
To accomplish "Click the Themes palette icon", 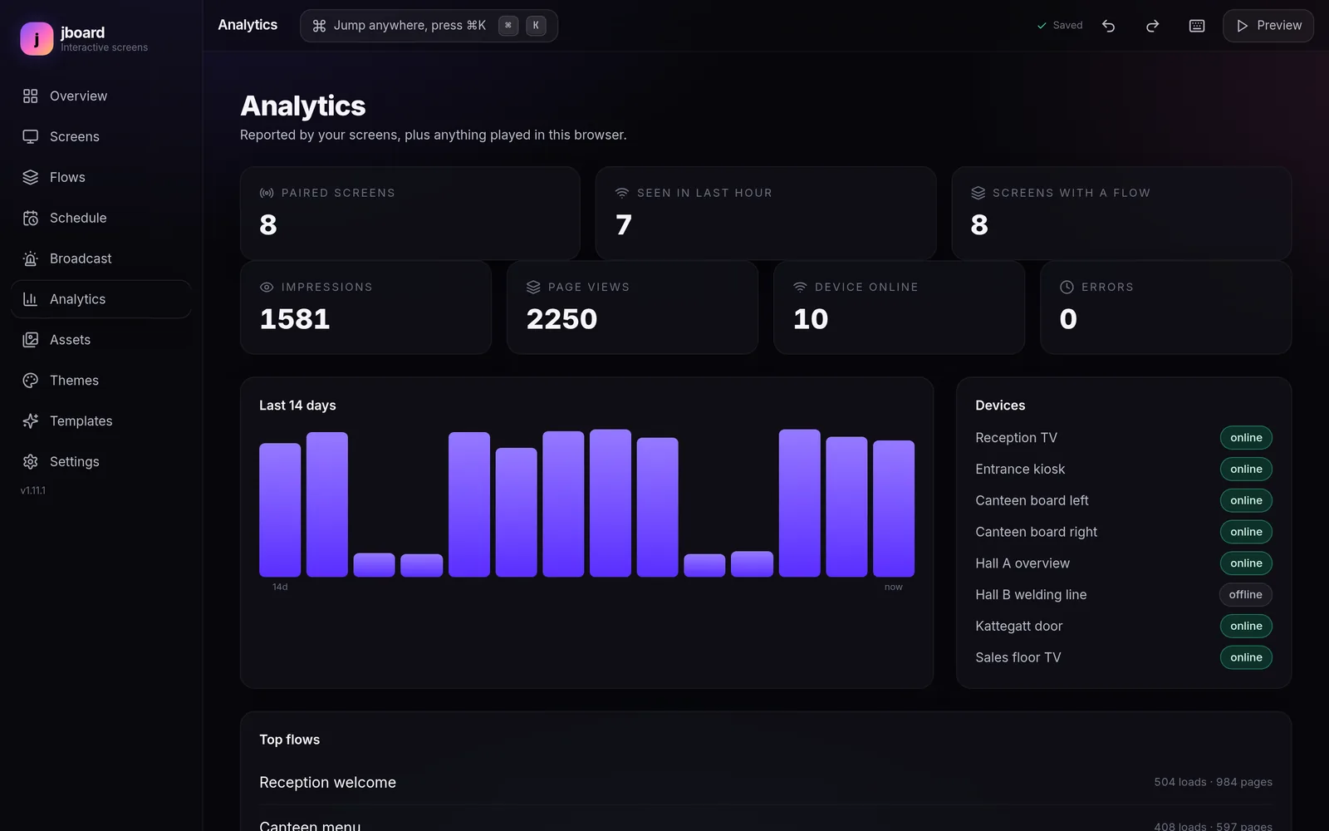I will point(31,381).
